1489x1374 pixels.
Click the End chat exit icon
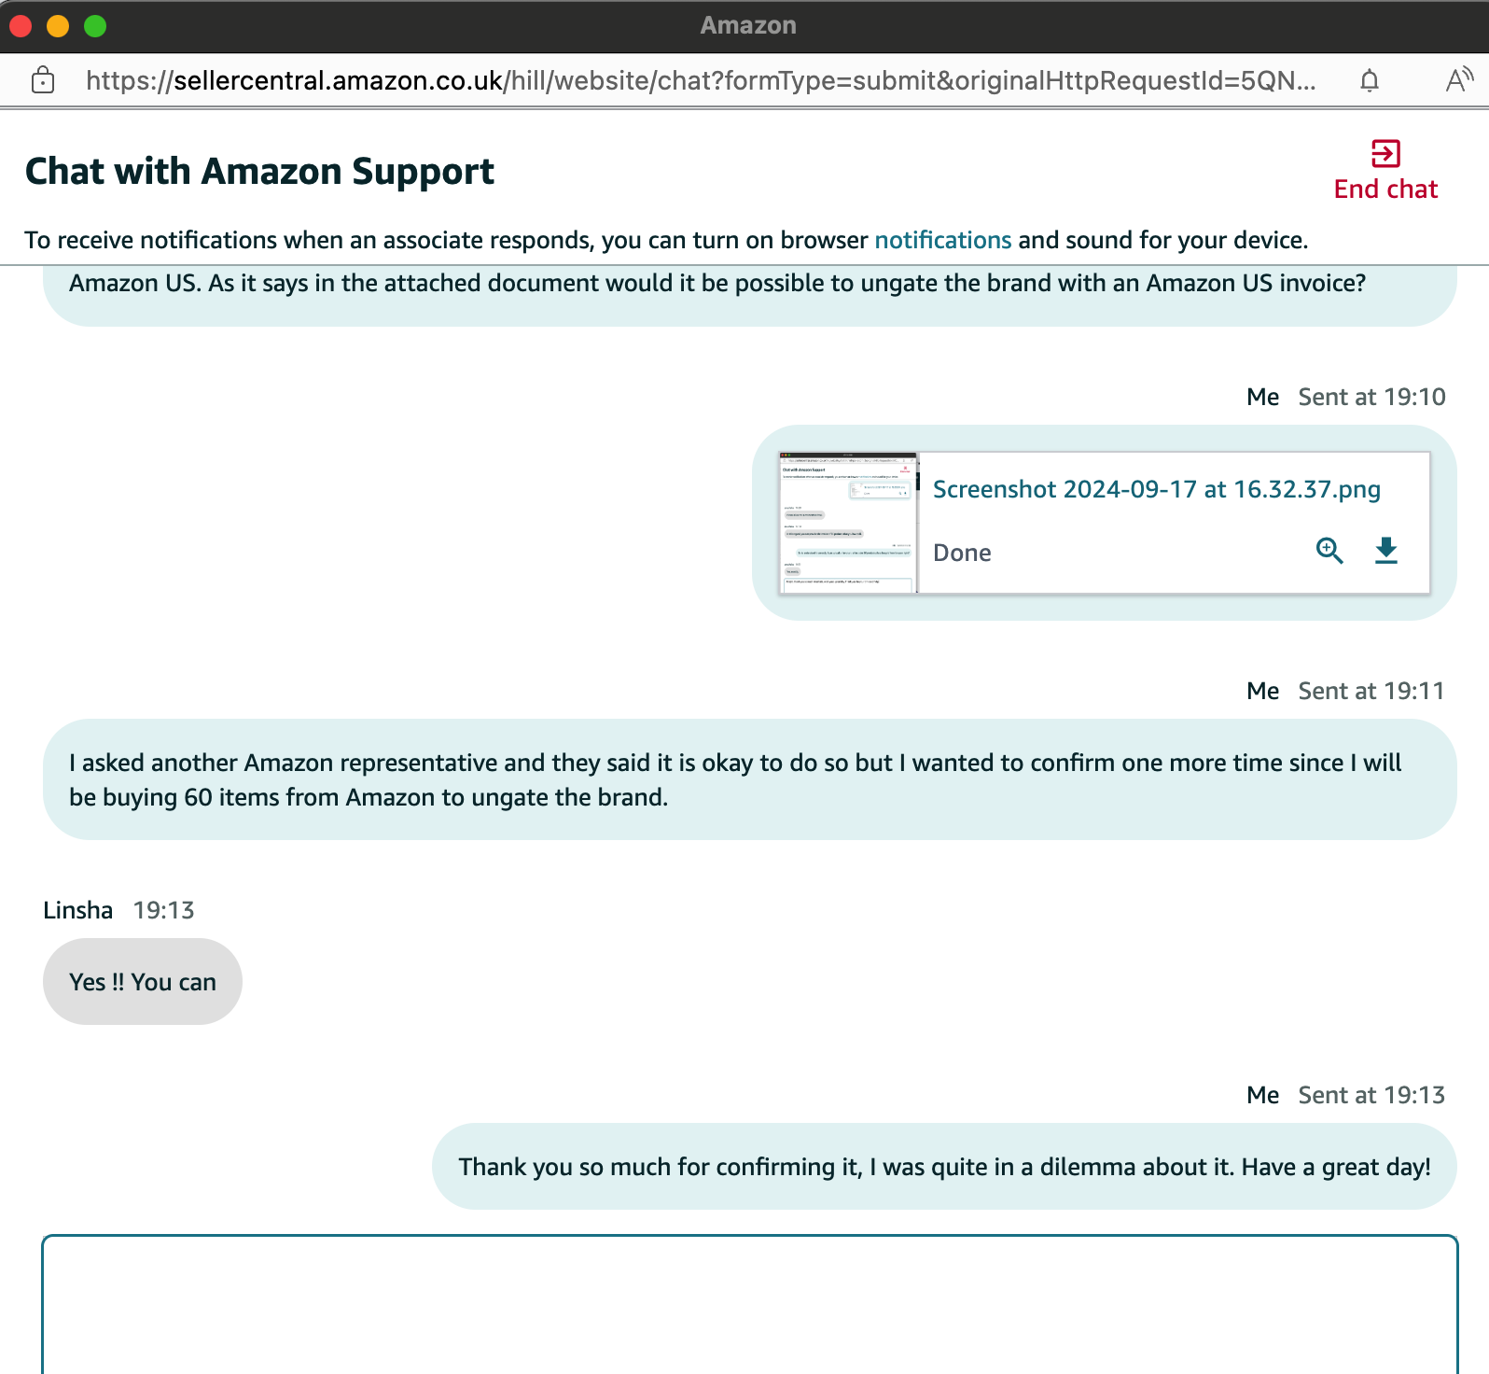click(x=1385, y=153)
